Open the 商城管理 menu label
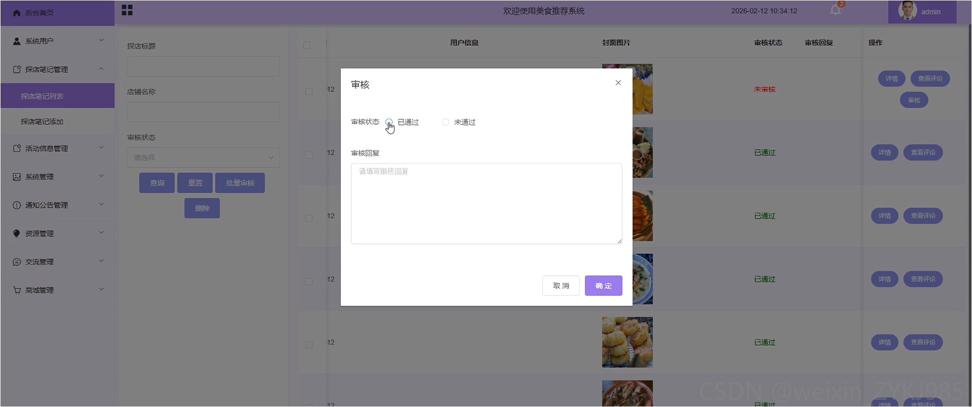 39,291
